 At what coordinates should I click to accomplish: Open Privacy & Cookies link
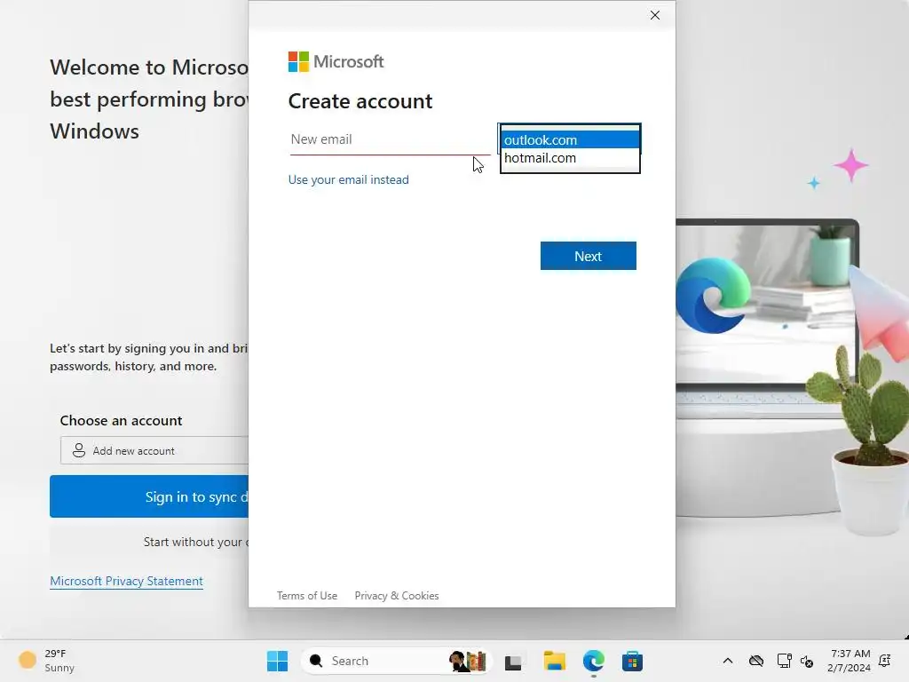tap(397, 596)
